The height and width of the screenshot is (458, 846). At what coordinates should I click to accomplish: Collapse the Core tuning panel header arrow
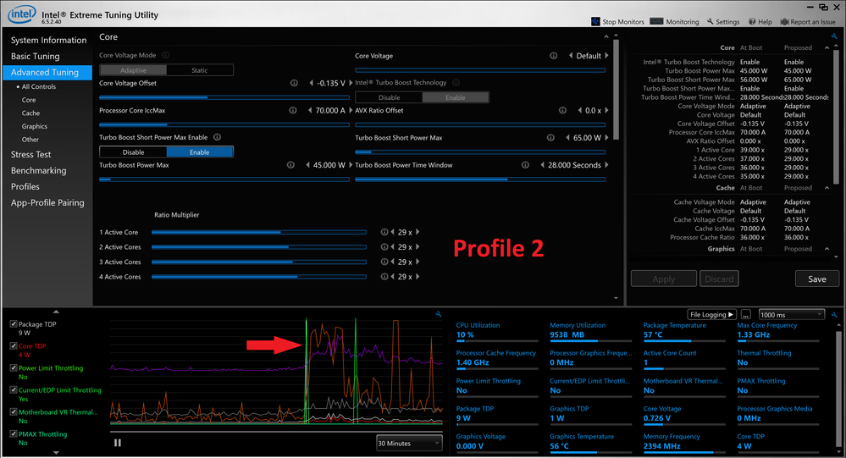[x=605, y=36]
